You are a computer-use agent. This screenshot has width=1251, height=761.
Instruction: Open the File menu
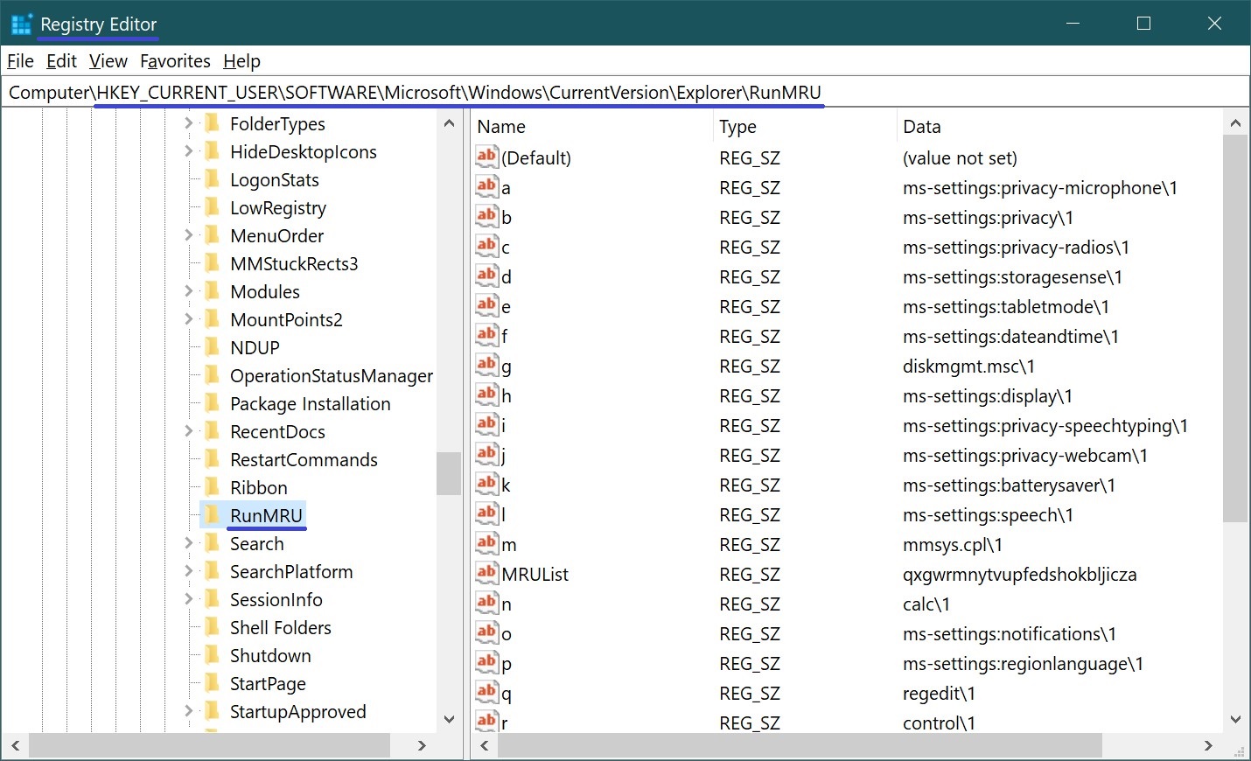[x=20, y=61]
